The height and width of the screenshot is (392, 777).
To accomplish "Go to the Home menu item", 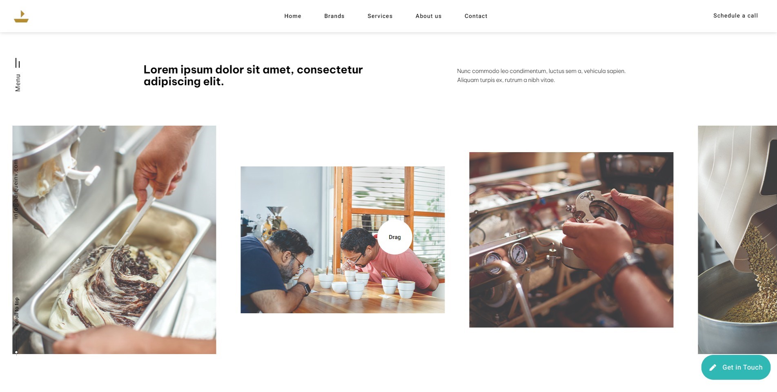I will [x=293, y=16].
